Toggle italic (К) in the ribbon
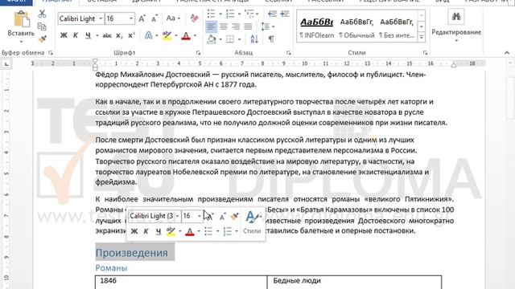515x289 pixels. pos(75,35)
